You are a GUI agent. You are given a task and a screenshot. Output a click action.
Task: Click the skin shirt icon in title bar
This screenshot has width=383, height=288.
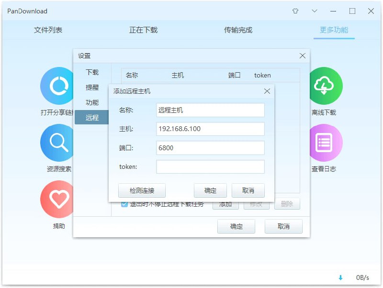[295, 11]
